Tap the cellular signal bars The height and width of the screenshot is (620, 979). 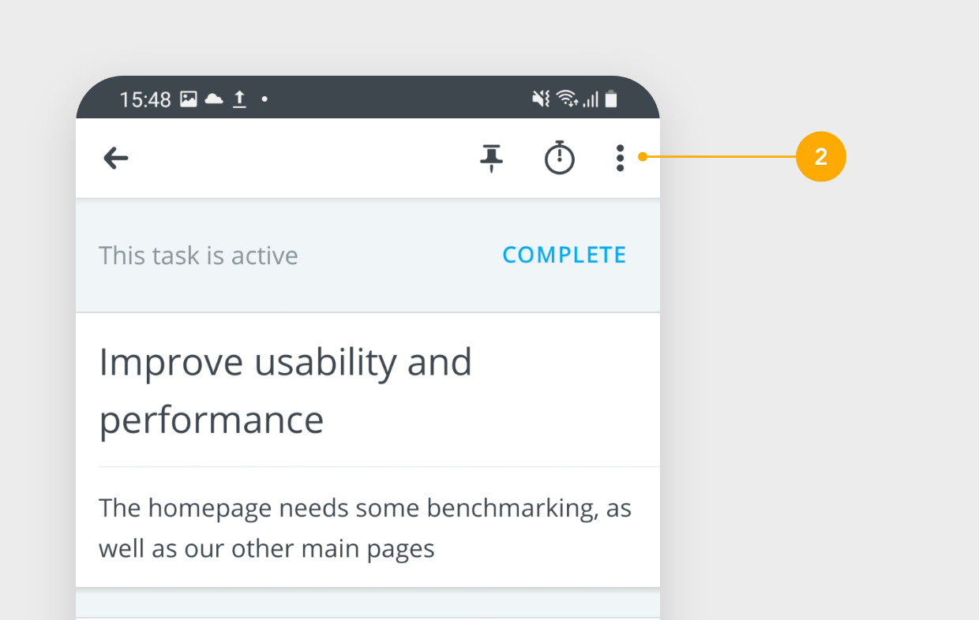click(x=591, y=99)
